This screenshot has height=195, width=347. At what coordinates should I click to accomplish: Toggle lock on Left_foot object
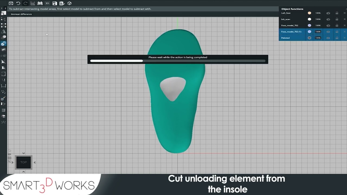[x=337, y=13]
